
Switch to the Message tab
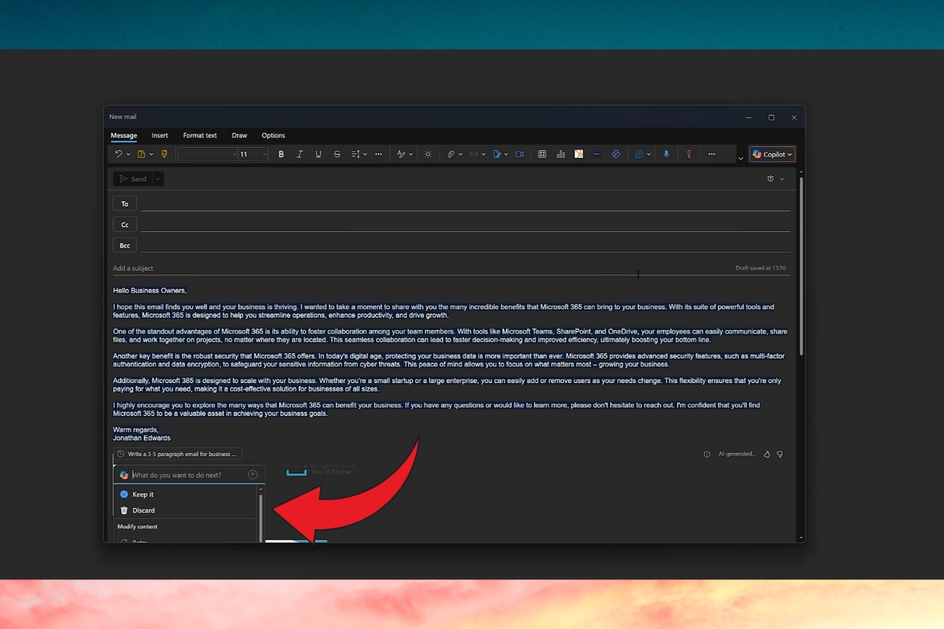tap(124, 135)
